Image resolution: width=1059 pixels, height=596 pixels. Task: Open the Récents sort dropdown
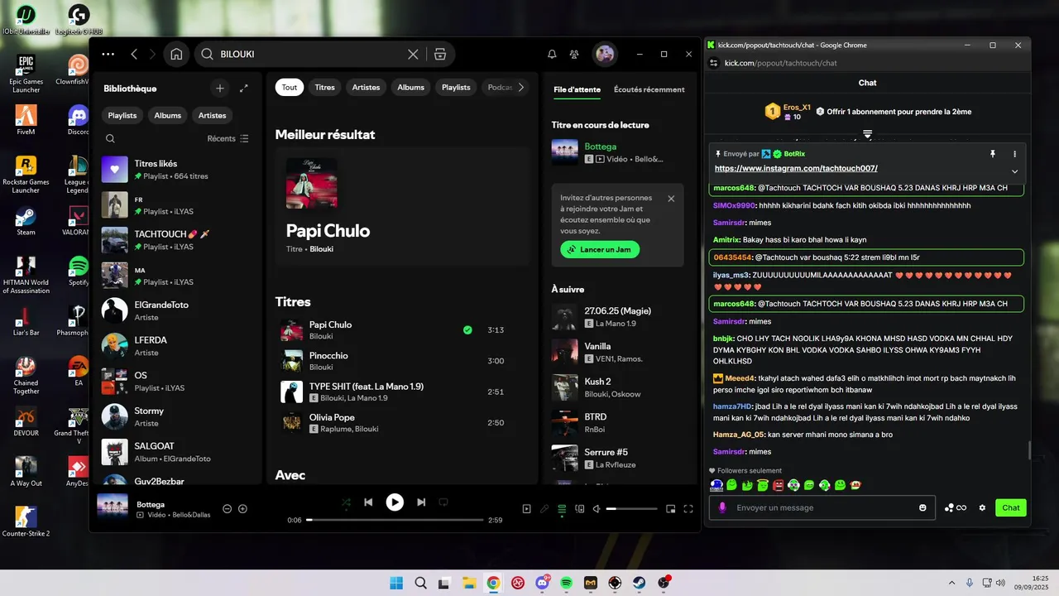[x=228, y=139]
